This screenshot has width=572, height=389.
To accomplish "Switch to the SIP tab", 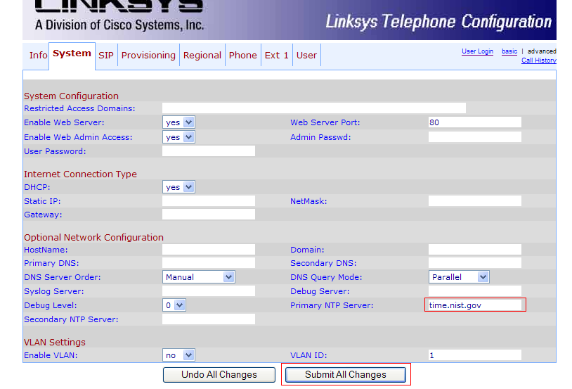I will point(106,56).
